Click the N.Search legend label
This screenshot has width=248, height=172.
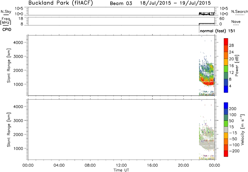[x=239, y=11]
